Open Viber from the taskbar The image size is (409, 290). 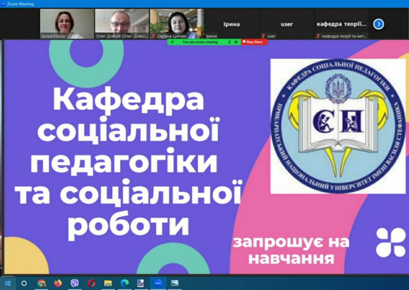click(x=74, y=283)
